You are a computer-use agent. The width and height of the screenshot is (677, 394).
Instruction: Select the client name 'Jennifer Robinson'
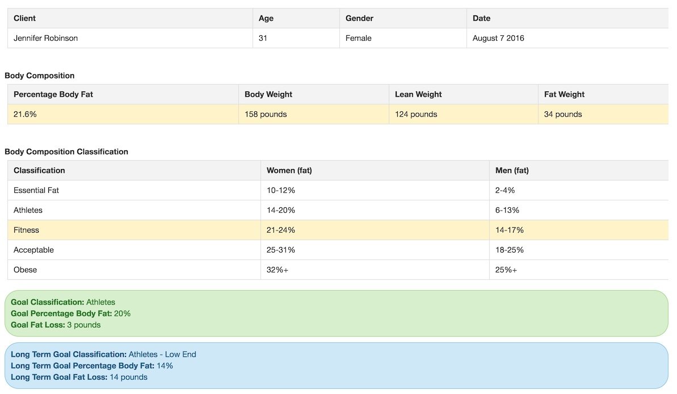coord(46,38)
